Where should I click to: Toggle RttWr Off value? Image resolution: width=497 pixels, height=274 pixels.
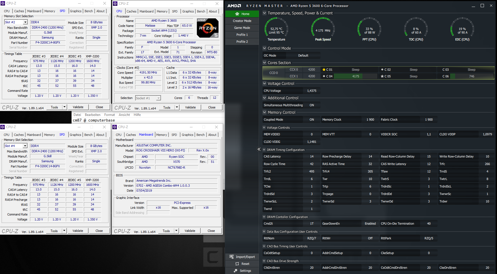[370, 238]
